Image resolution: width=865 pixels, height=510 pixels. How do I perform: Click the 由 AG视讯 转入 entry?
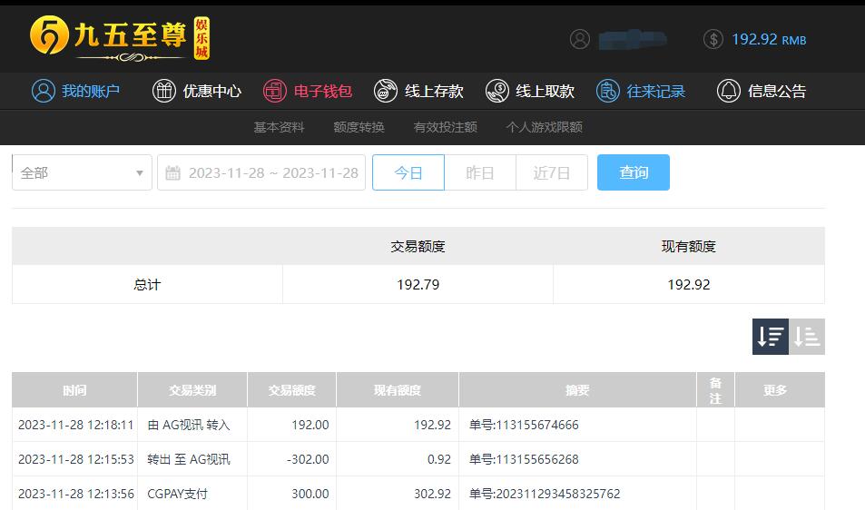189,425
